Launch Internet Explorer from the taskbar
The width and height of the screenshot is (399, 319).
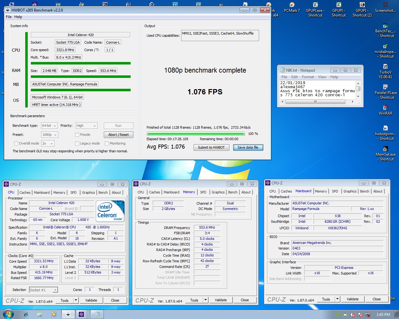tap(26, 314)
